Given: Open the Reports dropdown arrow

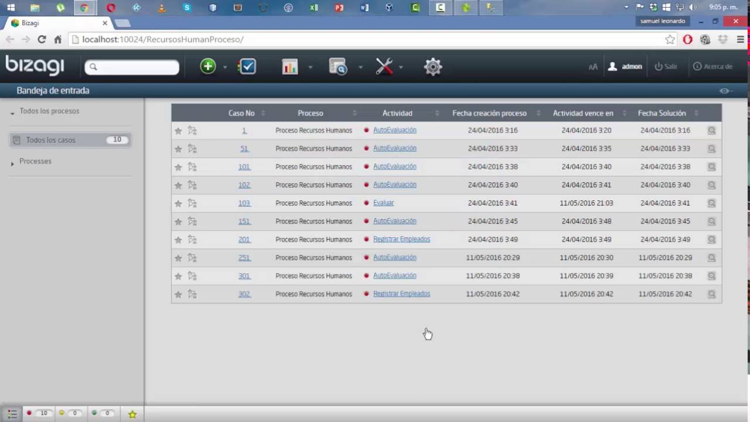Looking at the screenshot, I should pos(310,67).
